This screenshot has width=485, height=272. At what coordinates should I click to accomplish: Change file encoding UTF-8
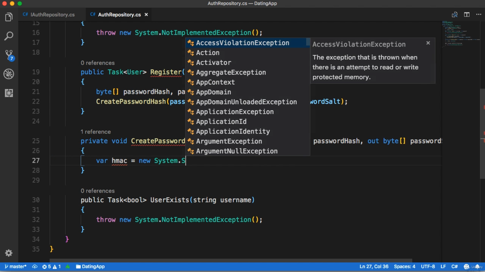point(428,267)
